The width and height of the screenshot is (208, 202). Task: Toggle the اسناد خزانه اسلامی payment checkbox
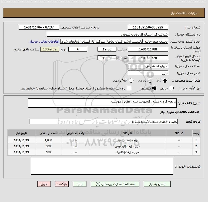(129, 88)
